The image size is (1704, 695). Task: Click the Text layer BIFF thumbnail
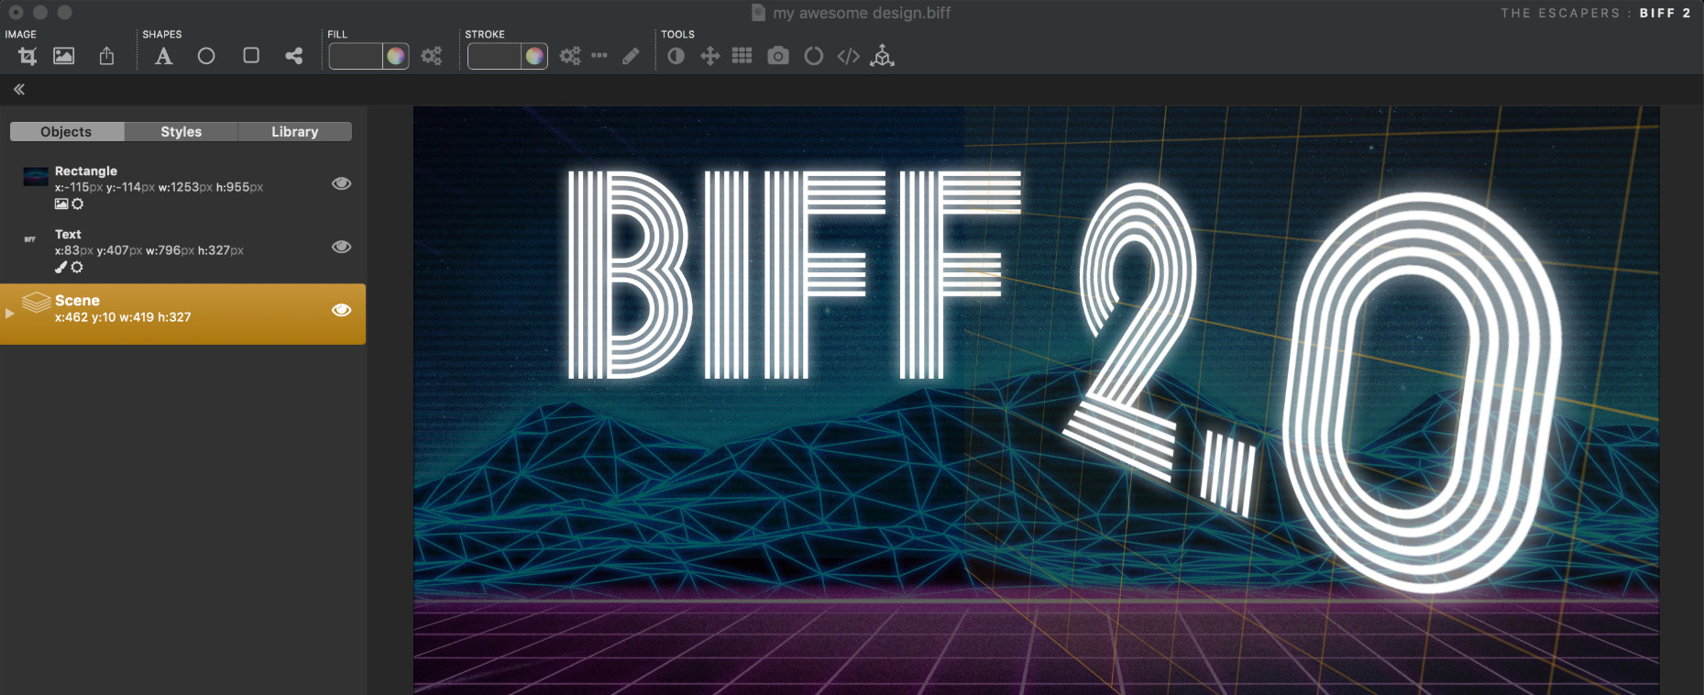(30, 239)
